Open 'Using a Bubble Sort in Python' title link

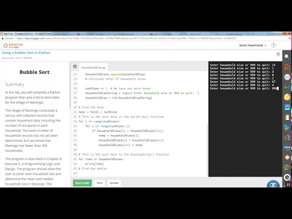[x=26, y=52]
